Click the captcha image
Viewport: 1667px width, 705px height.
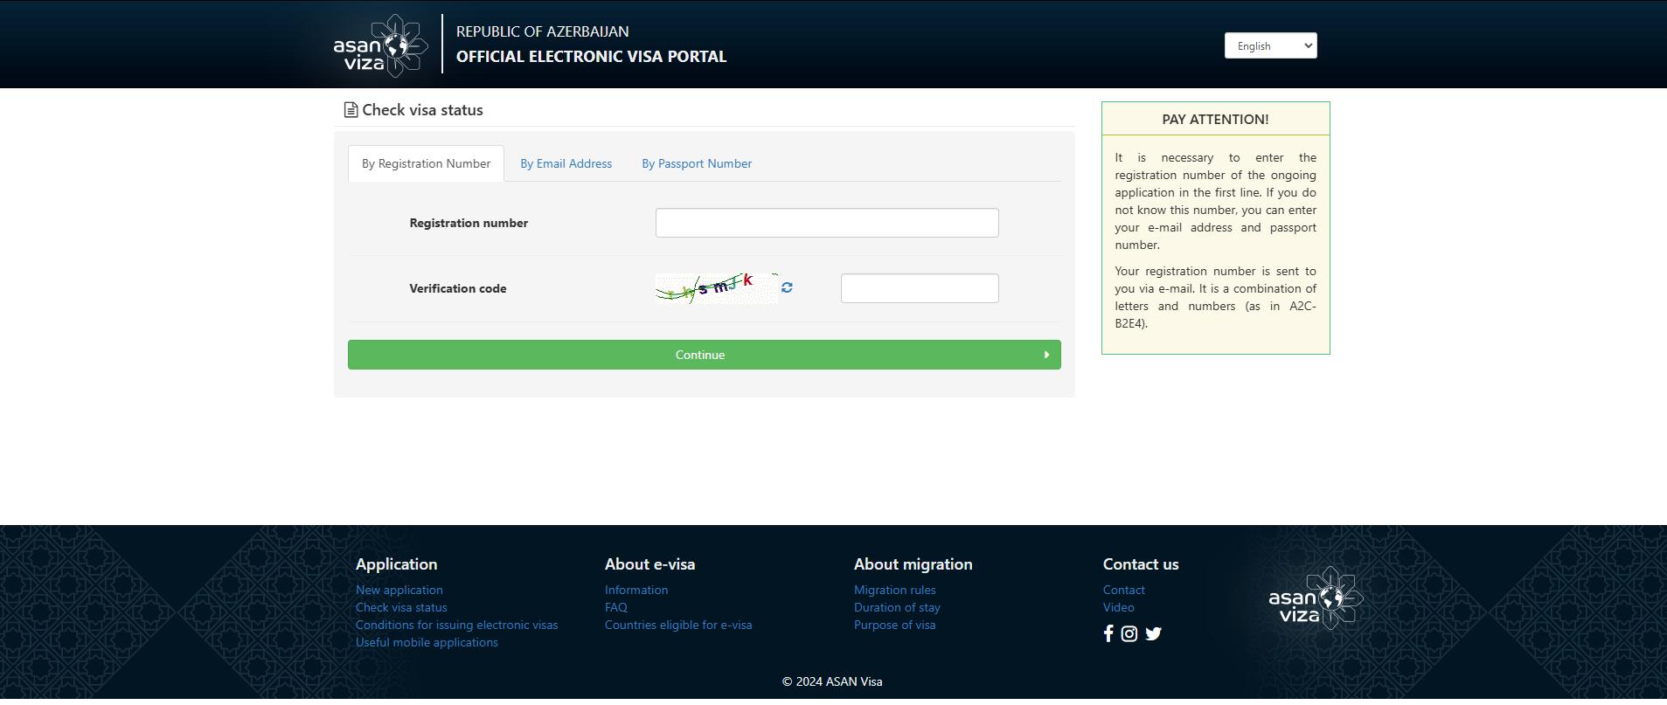(x=717, y=288)
